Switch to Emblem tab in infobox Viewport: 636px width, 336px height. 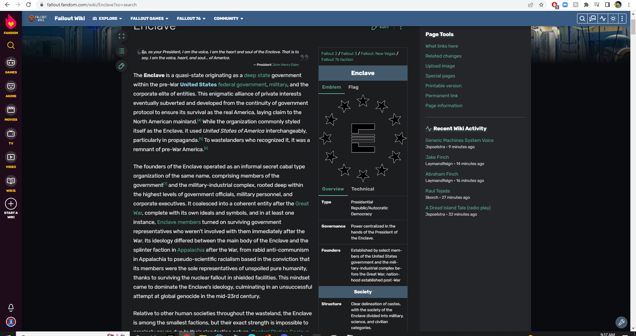tap(332, 87)
